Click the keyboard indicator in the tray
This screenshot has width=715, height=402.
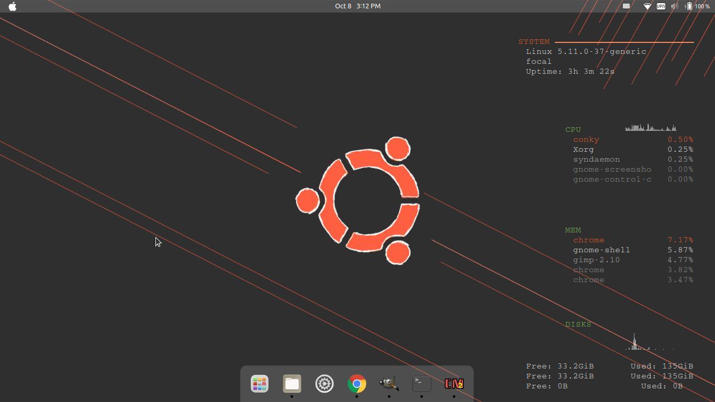[626, 6]
